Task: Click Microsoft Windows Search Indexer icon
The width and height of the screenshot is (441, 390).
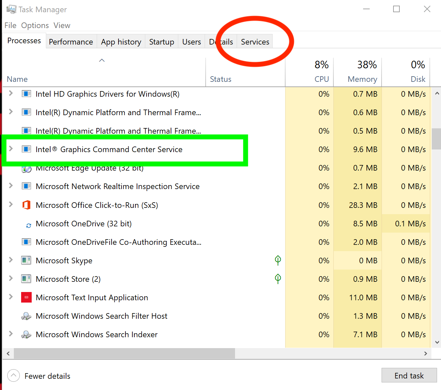Action: point(26,335)
